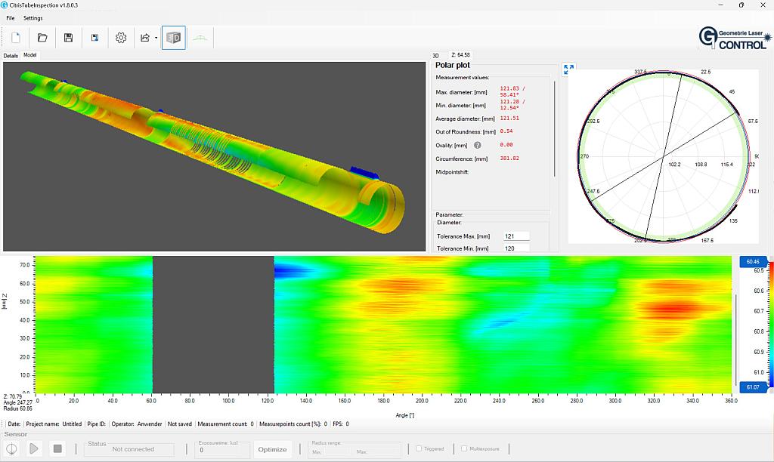Open an existing project file
Image resolution: width=774 pixels, height=462 pixels.
click(42, 37)
